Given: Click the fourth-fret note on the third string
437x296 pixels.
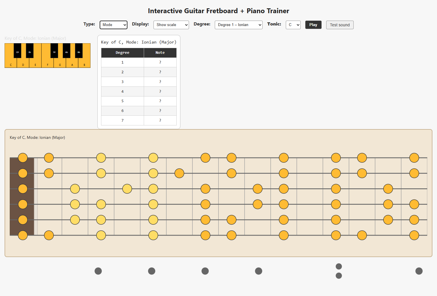Looking at the screenshot, I should (127, 189).
